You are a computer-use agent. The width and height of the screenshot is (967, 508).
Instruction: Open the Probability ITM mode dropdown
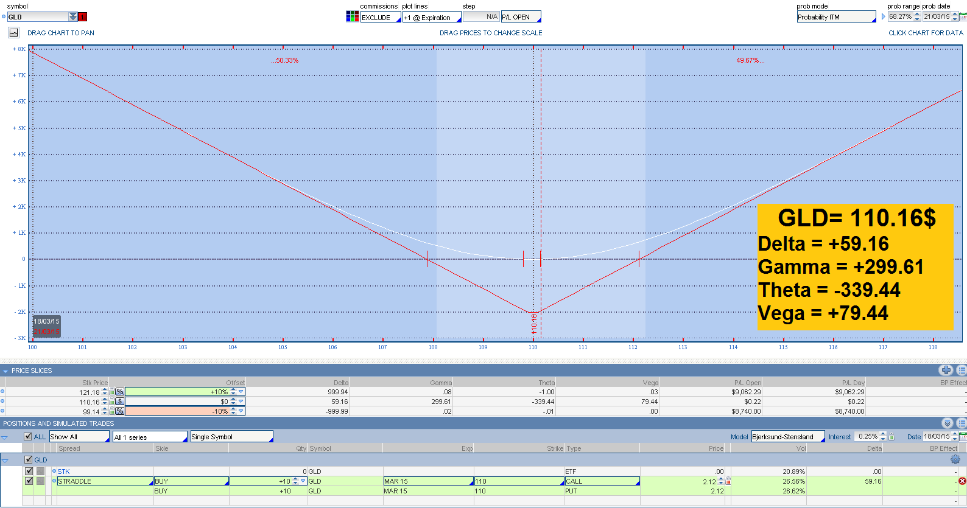(837, 17)
